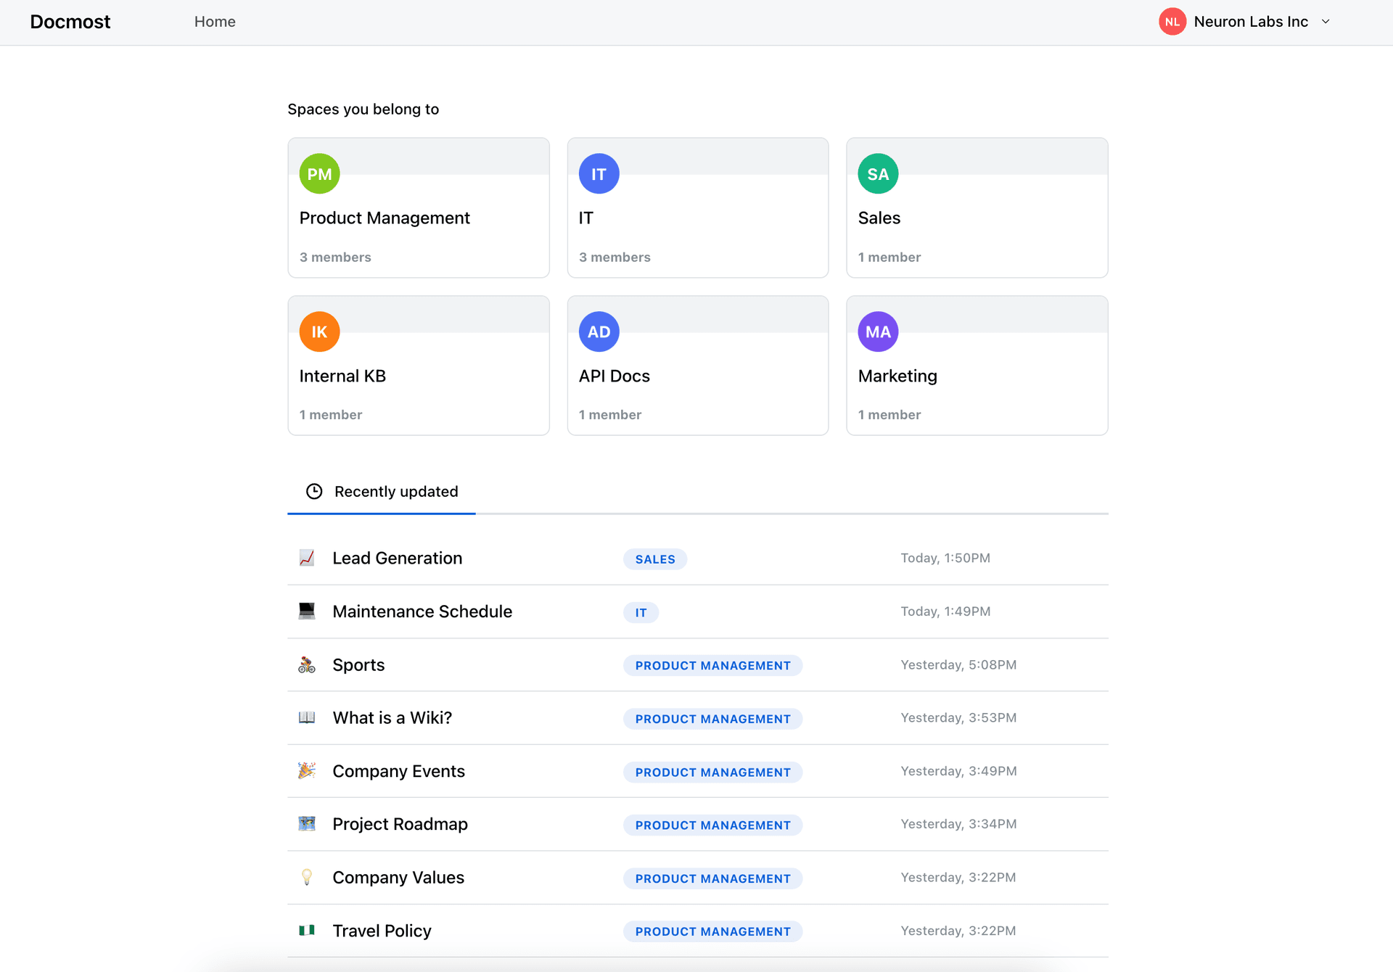The height and width of the screenshot is (972, 1393).
Task: Click the recently updated clock icon
Action: click(x=314, y=490)
